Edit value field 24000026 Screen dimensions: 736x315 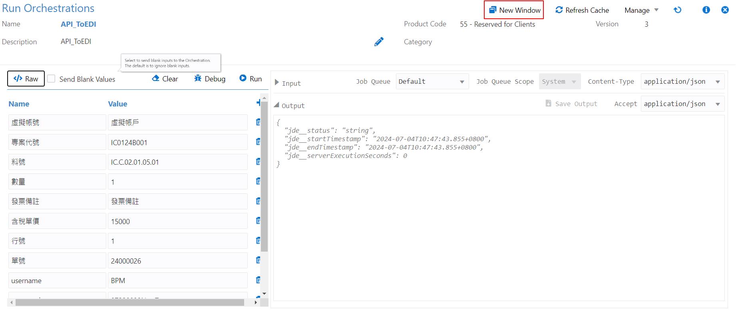[177, 261]
